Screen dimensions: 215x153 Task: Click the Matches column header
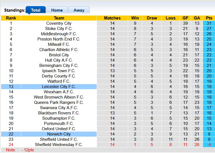[x=112, y=18]
